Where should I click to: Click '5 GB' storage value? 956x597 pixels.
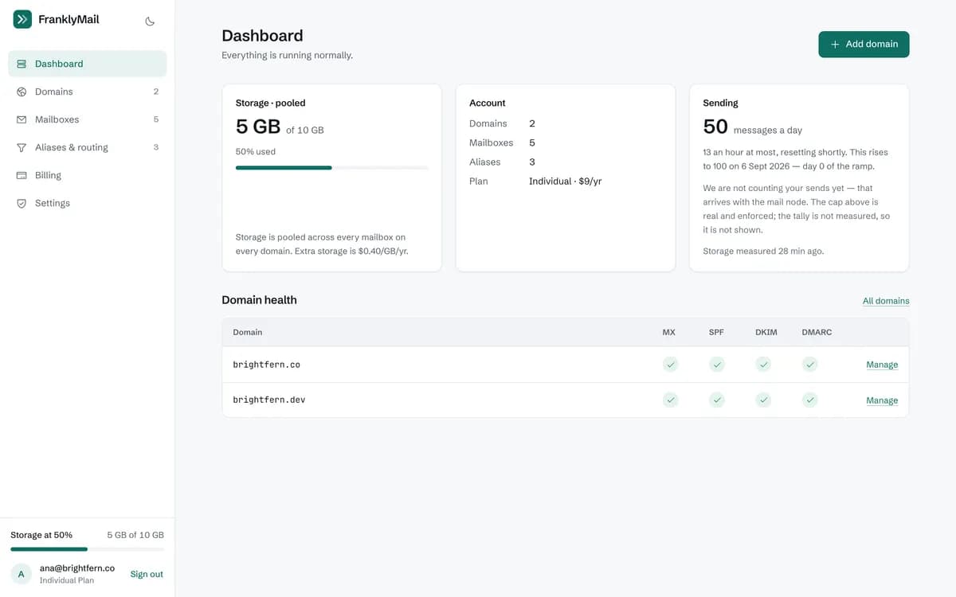pyautogui.click(x=258, y=127)
